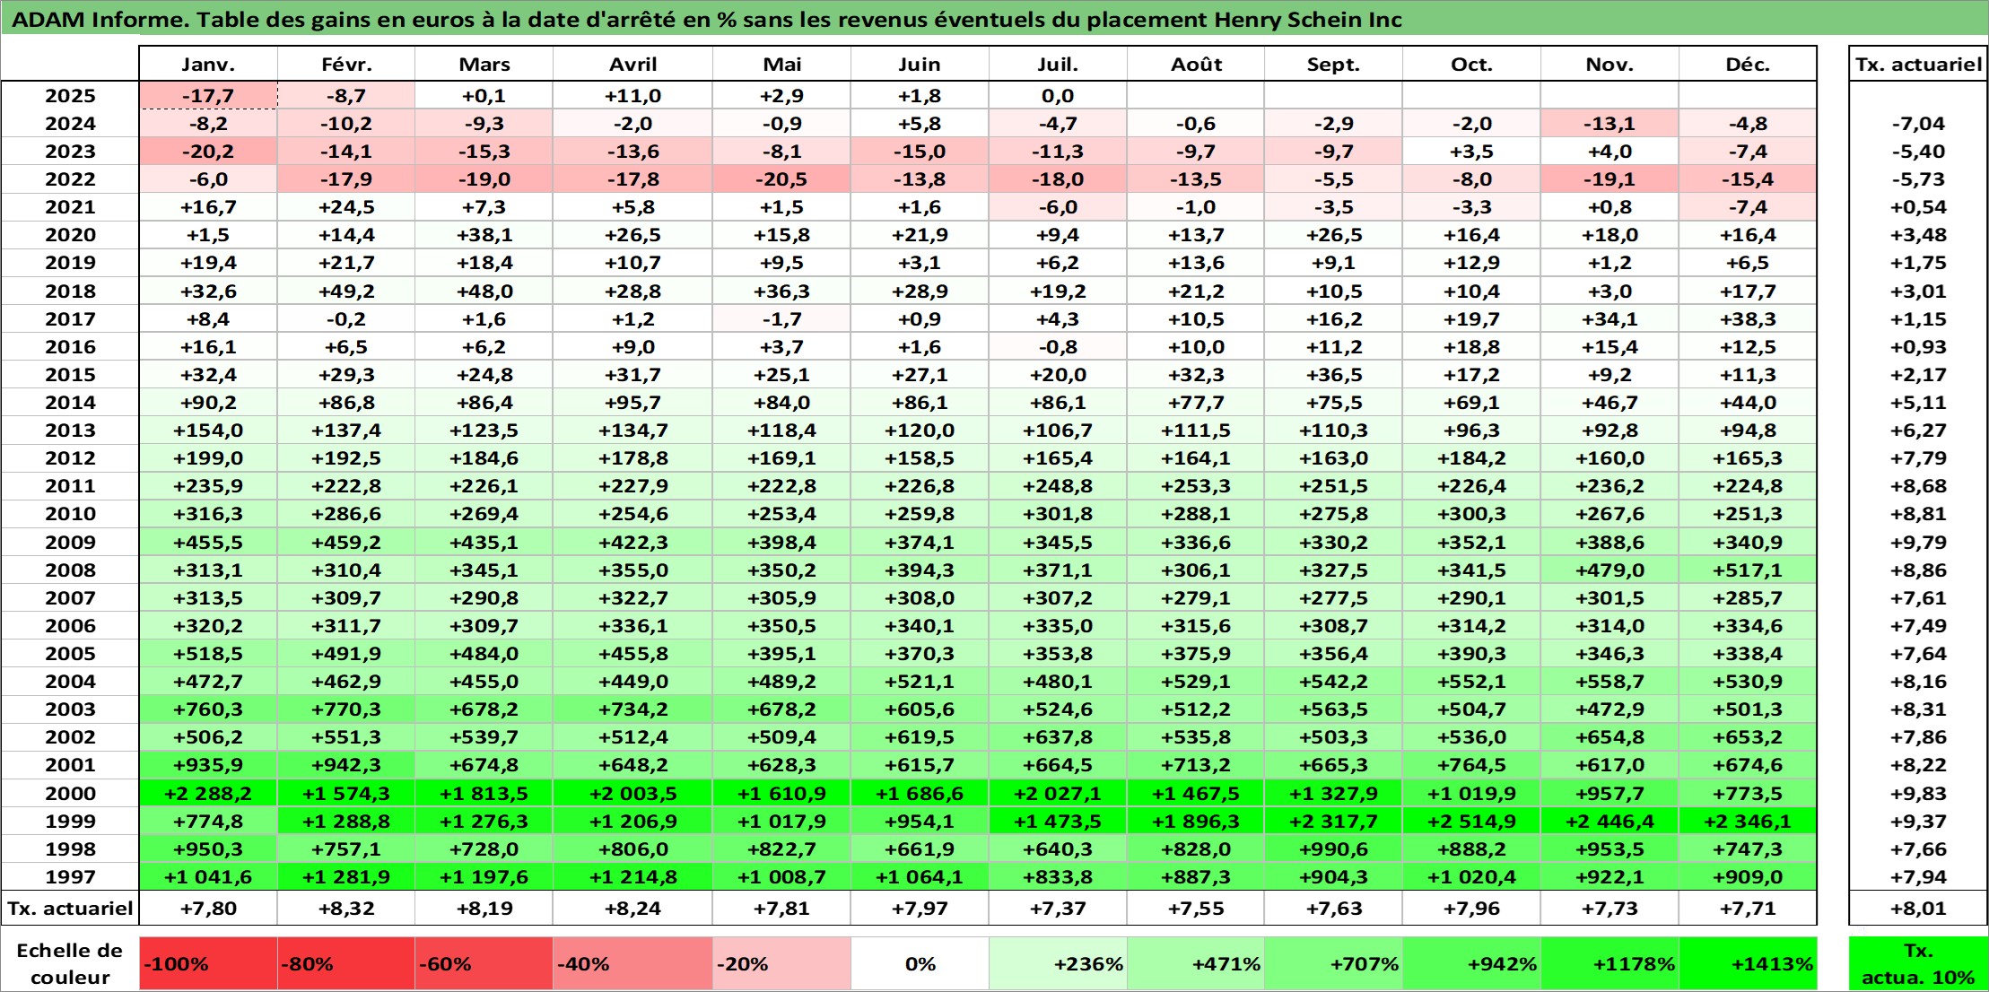The image size is (1989, 992).
Task: Click the cell value +2 514,9 for Oct. 1999
Action: click(x=1471, y=821)
